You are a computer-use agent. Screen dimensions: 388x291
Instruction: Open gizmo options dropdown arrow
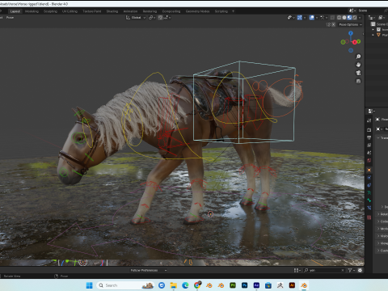pos(305,18)
